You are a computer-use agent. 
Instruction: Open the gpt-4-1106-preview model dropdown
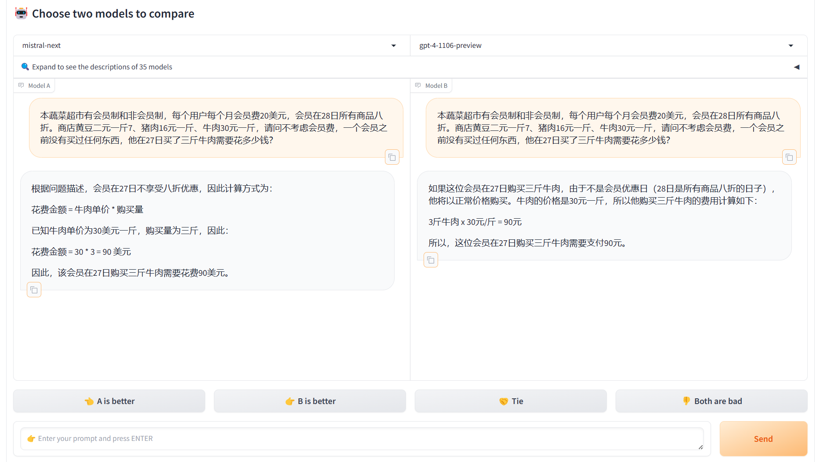[x=791, y=46]
